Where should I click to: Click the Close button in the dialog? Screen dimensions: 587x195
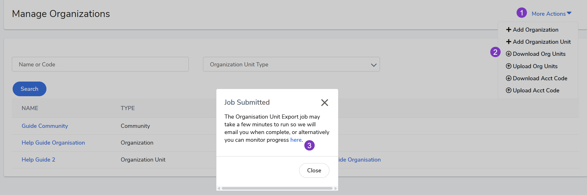pos(314,170)
